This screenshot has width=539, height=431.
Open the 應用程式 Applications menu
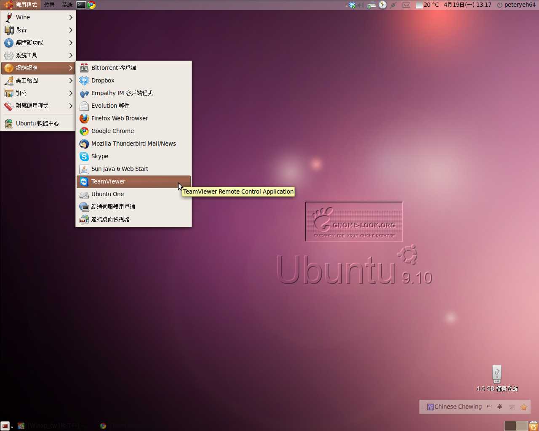[x=21, y=5]
